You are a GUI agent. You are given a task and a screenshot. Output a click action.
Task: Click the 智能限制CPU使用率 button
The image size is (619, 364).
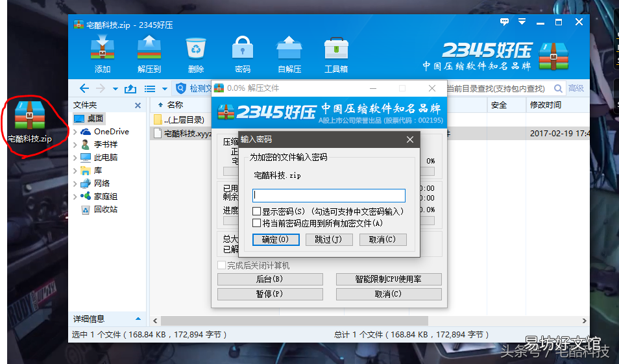pos(389,279)
